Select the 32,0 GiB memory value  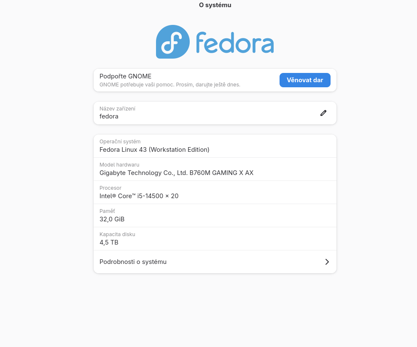click(x=112, y=219)
